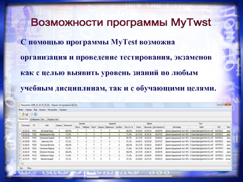This screenshot has height=182, width=243.
Task: Click the Изм. status bar entry
Action: click(29, 168)
